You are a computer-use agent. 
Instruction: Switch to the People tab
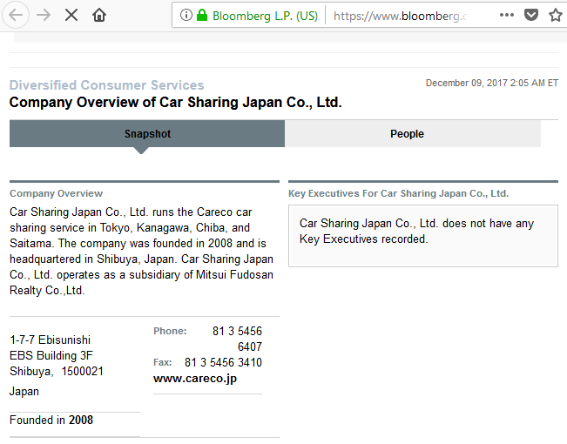(413, 134)
